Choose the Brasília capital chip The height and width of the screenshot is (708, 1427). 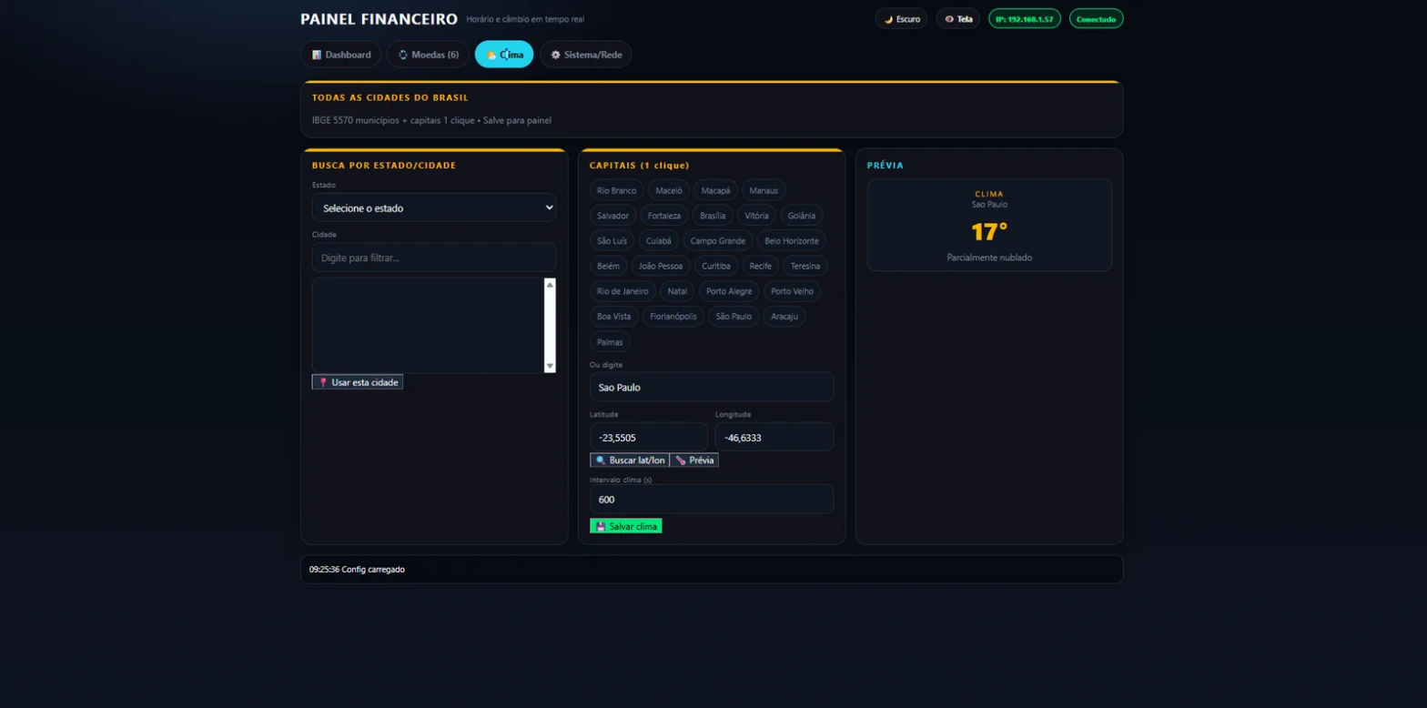713,216
